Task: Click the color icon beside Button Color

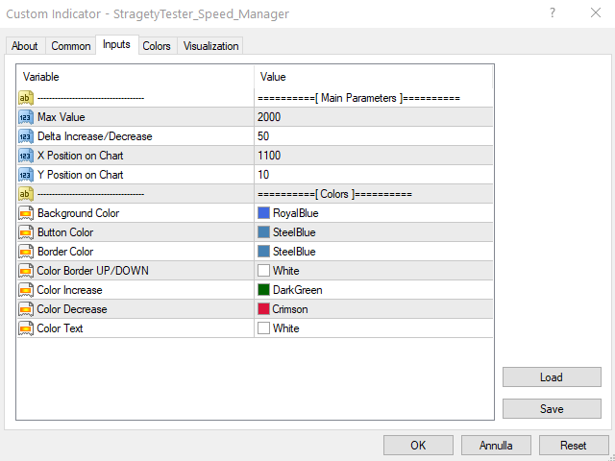Action: pos(26,232)
